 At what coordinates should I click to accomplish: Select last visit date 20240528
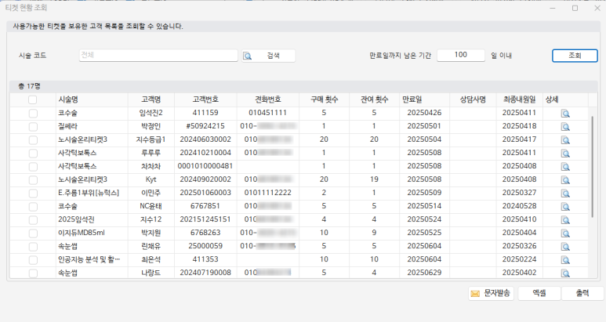pyautogui.click(x=520, y=206)
